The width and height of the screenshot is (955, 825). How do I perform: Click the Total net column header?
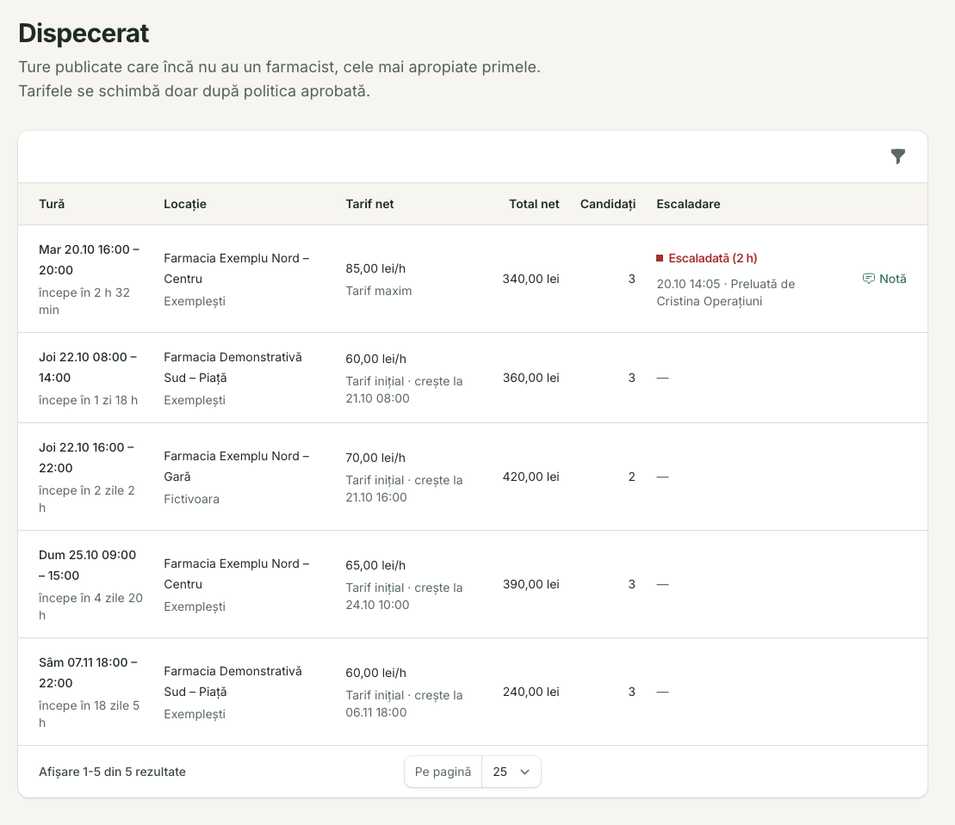tap(534, 204)
